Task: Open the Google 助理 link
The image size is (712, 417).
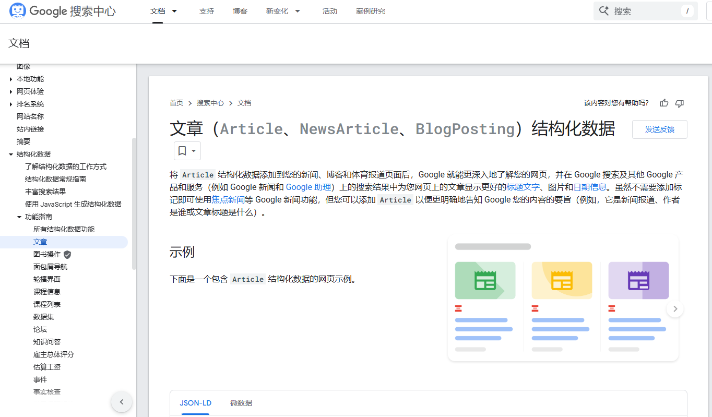Action: (308, 187)
